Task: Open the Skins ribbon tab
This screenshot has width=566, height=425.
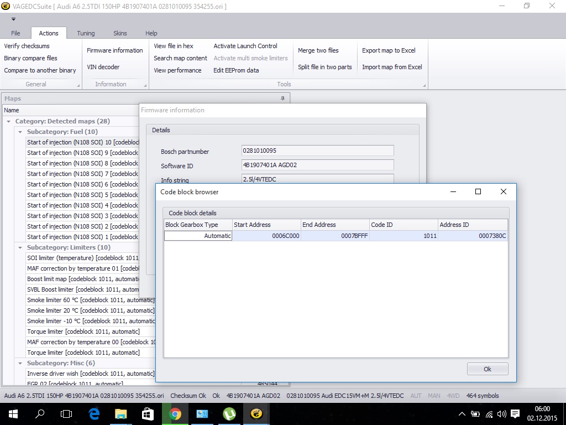Action: (120, 33)
